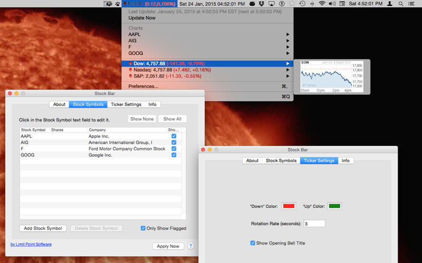422x263 pixels.
Task: Uncheck the Show checkbox for AIG
Action: click(x=174, y=142)
